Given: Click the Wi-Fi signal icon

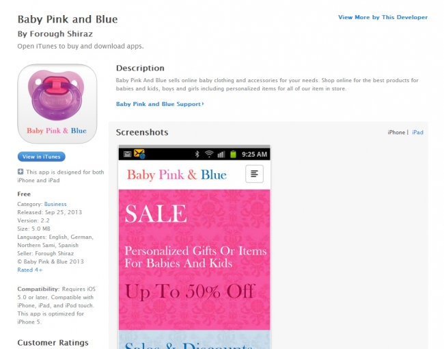Looking at the screenshot, I should tap(209, 154).
